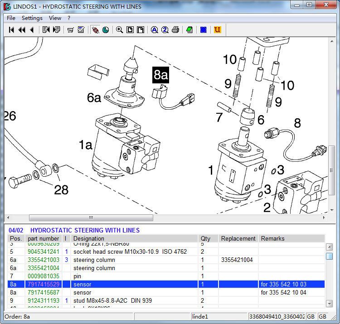Open the green notepad icon

pos(189,30)
